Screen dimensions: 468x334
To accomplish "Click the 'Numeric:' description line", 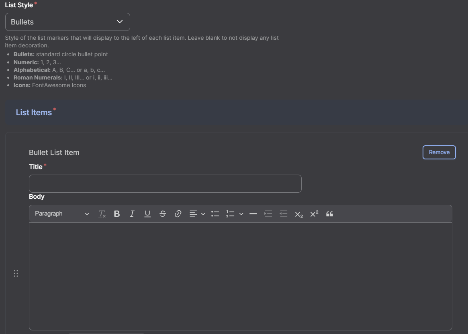I will pyautogui.click(x=37, y=62).
